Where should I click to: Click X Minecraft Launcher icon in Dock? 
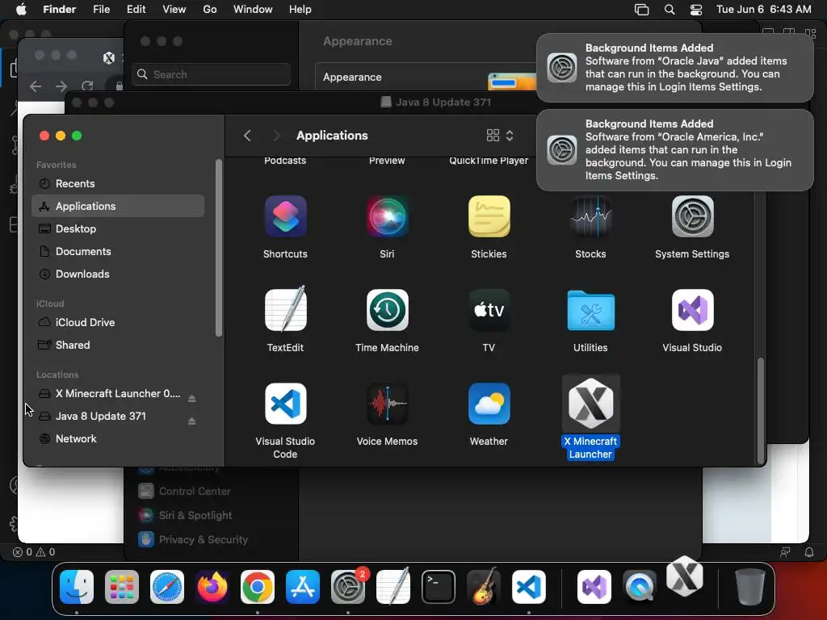pos(685,576)
